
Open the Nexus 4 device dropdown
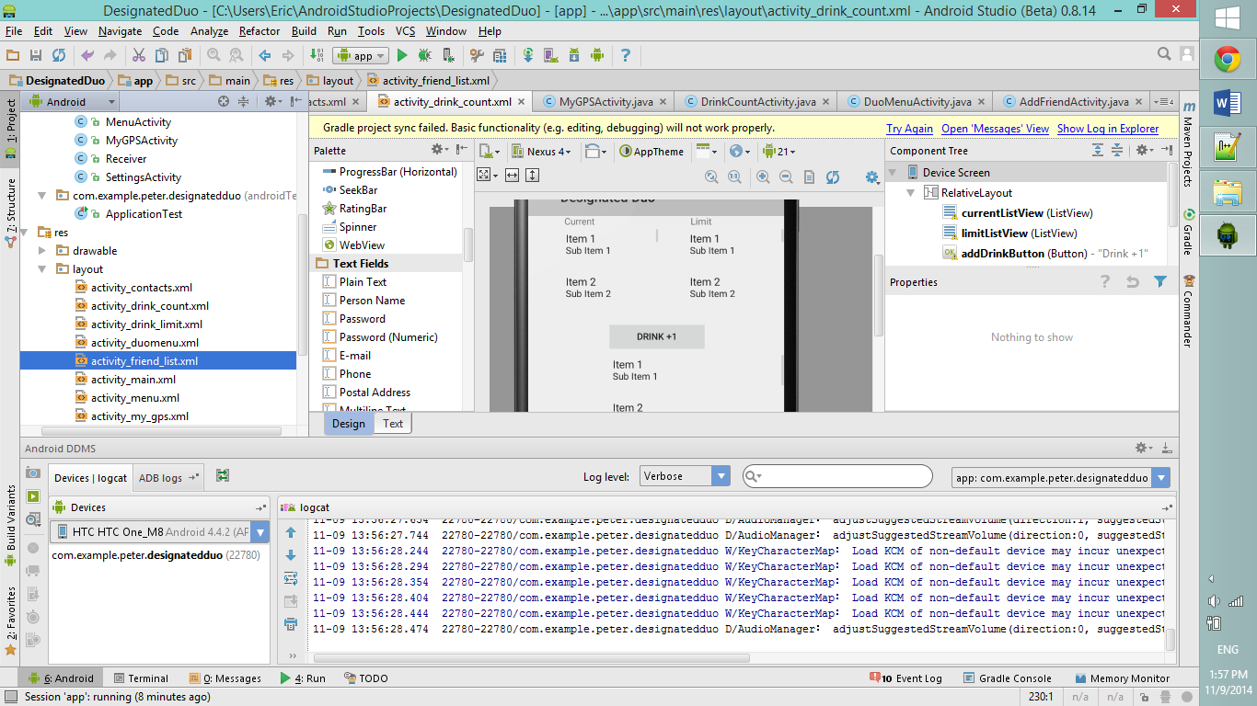point(543,152)
